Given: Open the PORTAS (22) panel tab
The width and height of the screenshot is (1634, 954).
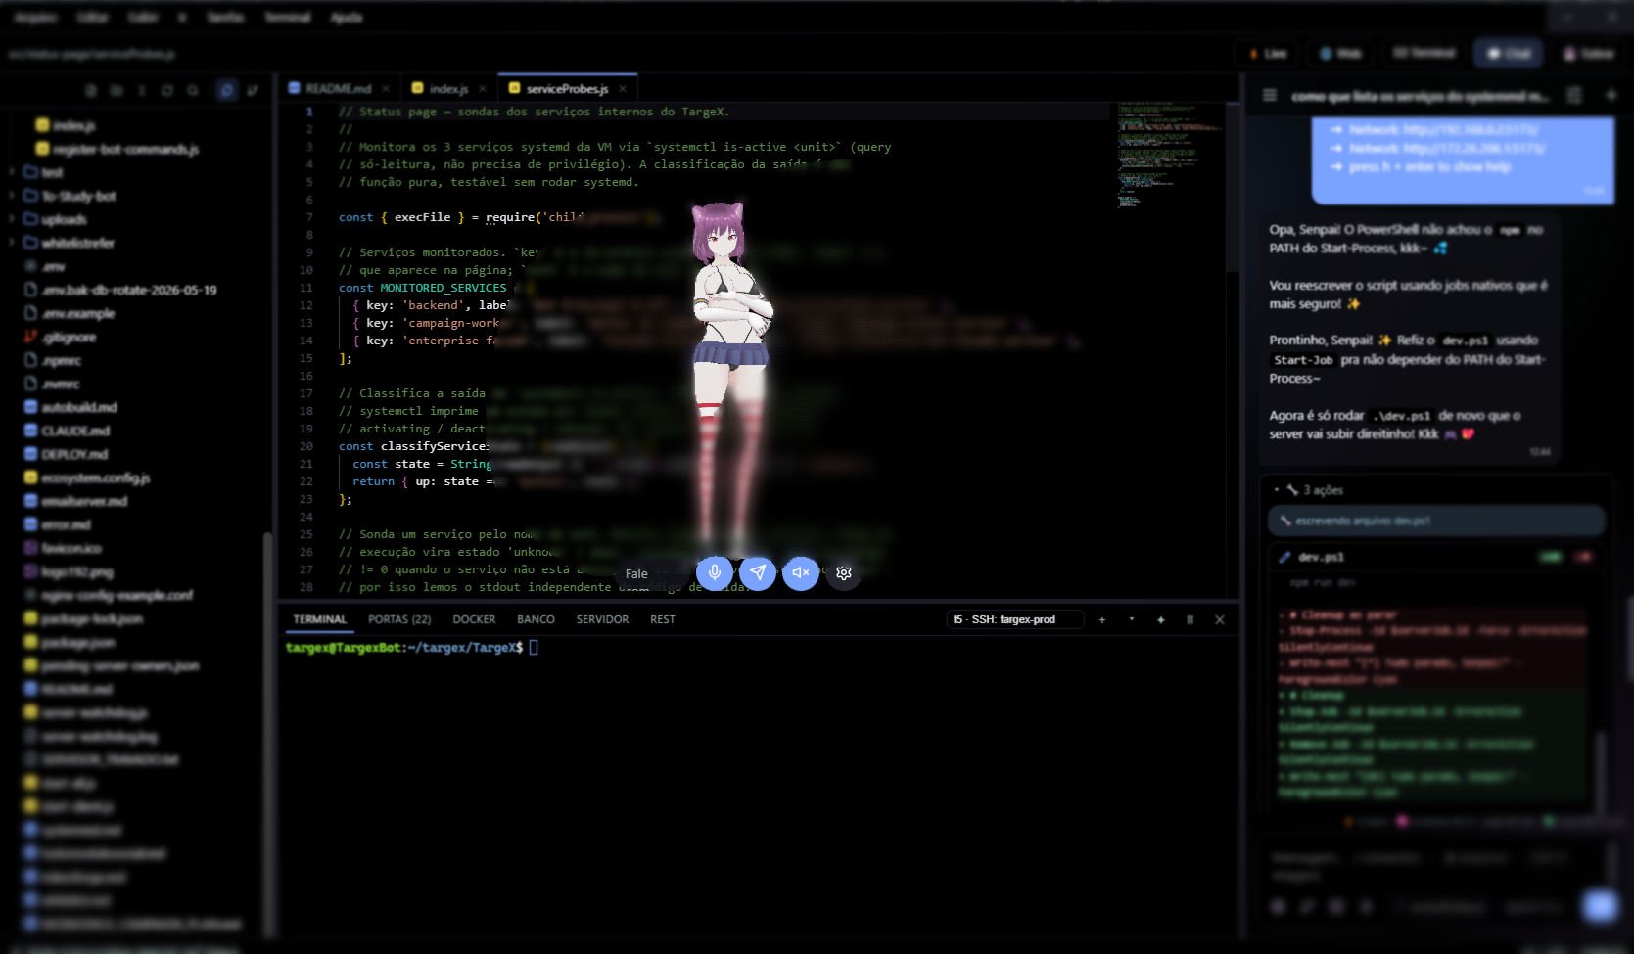Looking at the screenshot, I should (399, 619).
